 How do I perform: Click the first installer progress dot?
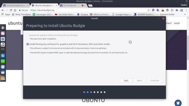(x=84, y=92)
